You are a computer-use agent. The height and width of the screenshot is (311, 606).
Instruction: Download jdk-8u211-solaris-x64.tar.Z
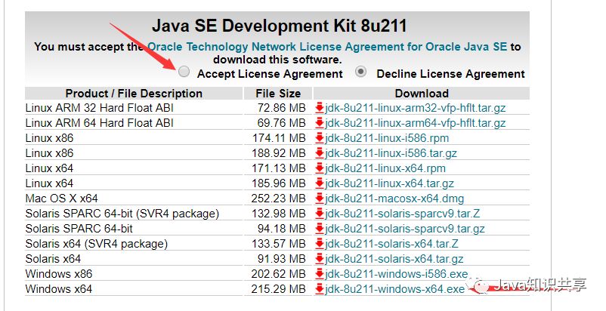pyautogui.click(x=391, y=243)
